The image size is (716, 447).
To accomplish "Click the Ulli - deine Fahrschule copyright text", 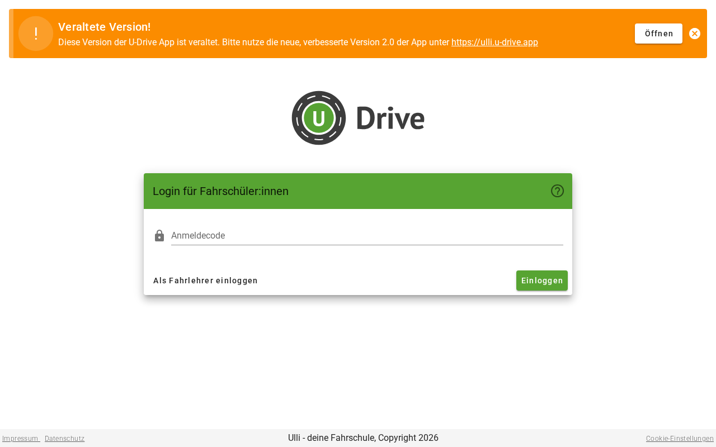I will pos(363,438).
